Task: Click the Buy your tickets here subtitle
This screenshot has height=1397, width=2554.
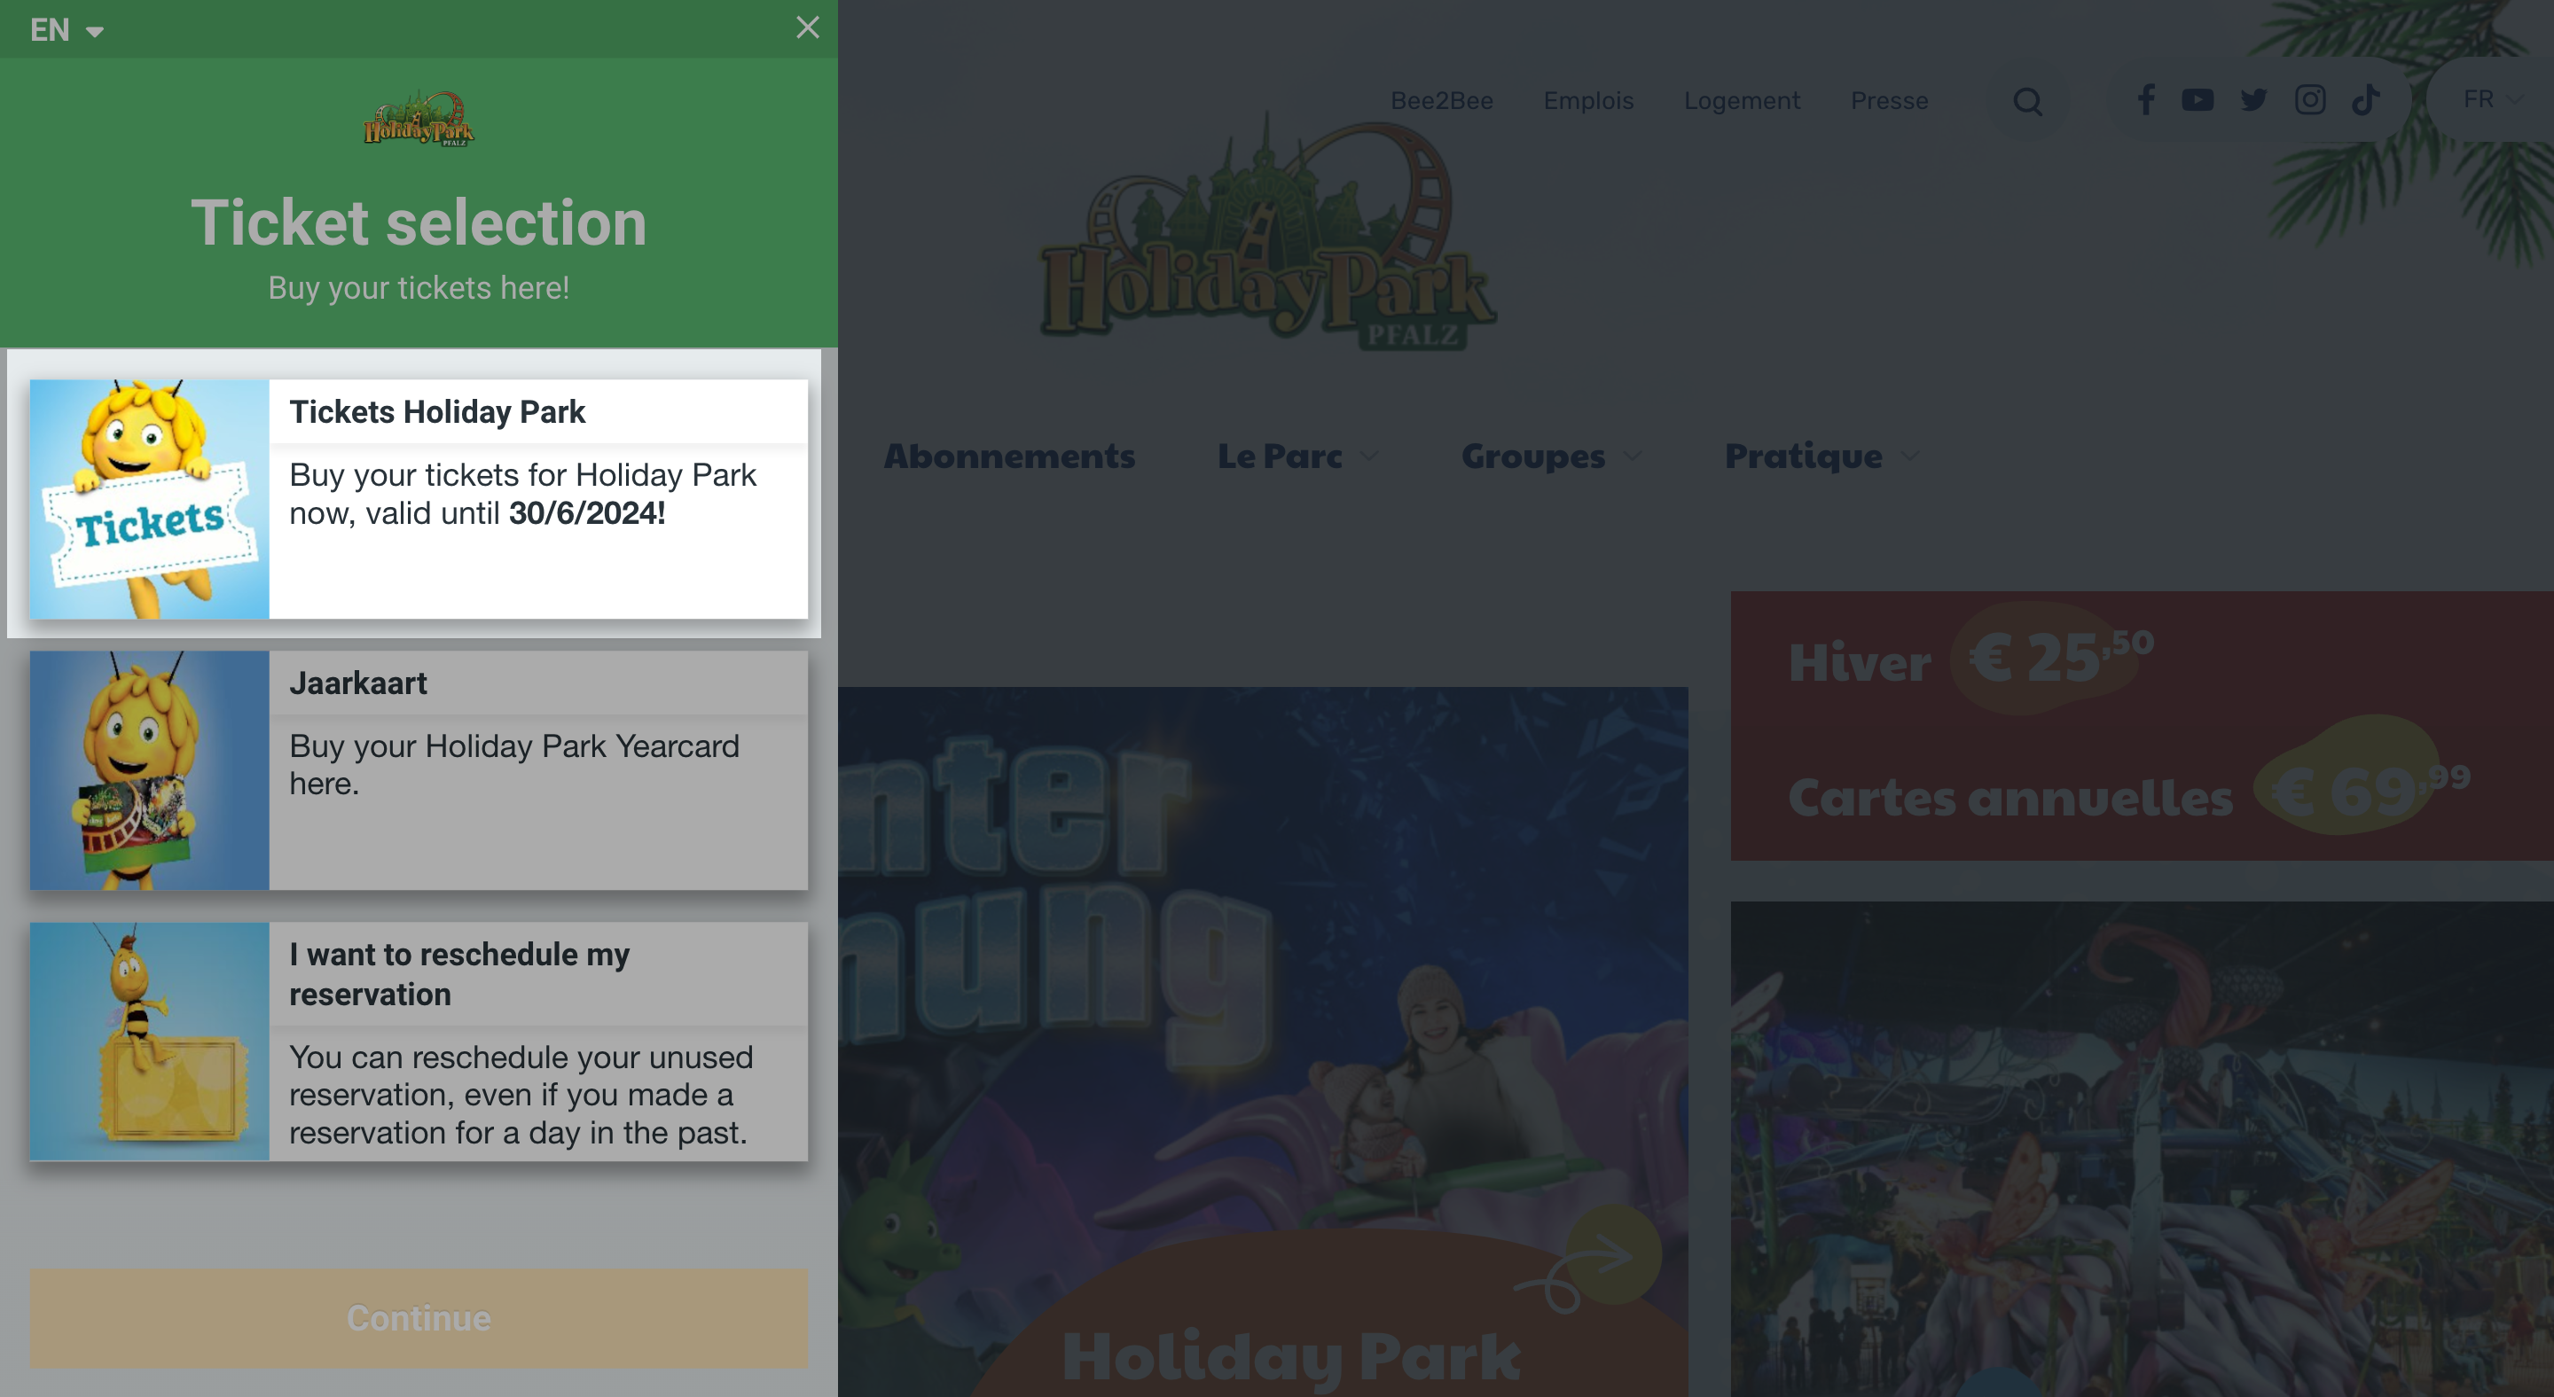Action: click(x=419, y=287)
